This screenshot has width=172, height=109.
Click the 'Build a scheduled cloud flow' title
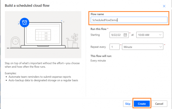[x=27, y=6]
